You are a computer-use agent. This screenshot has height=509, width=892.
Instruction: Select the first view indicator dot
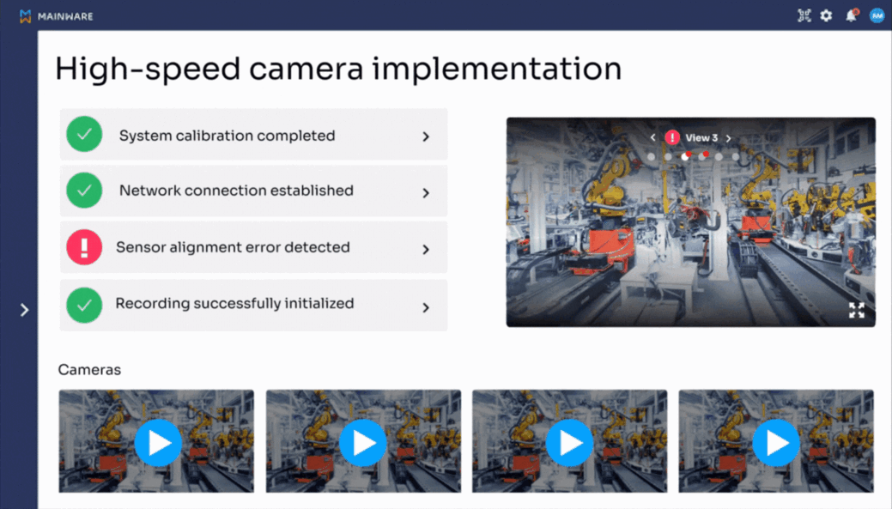(x=652, y=156)
